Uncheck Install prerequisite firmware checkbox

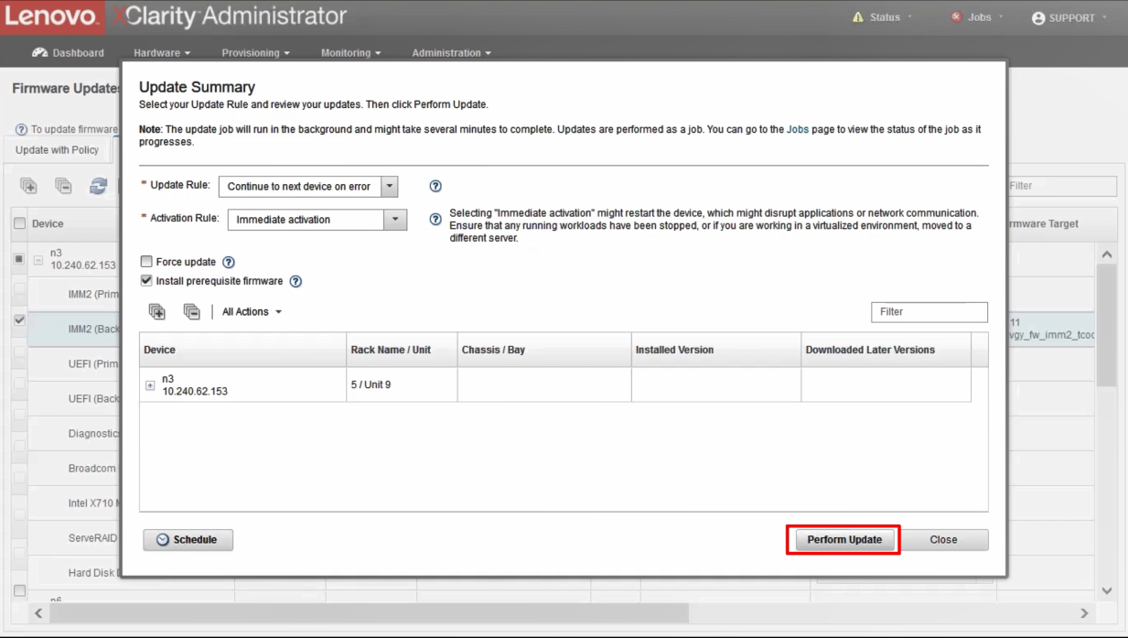(146, 281)
